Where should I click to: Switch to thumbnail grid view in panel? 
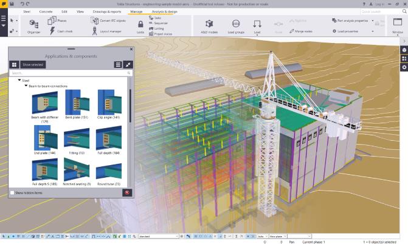(x=14, y=64)
